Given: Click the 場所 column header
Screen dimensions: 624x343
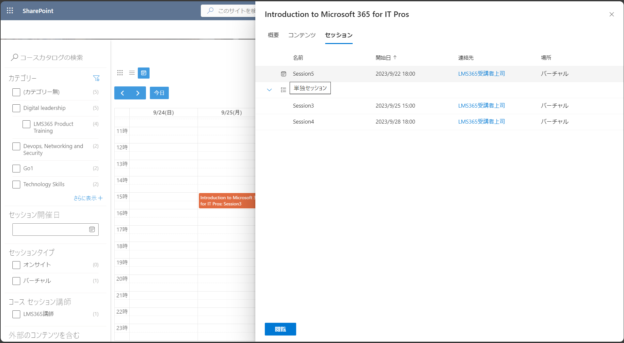Looking at the screenshot, I should click(546, 58).
